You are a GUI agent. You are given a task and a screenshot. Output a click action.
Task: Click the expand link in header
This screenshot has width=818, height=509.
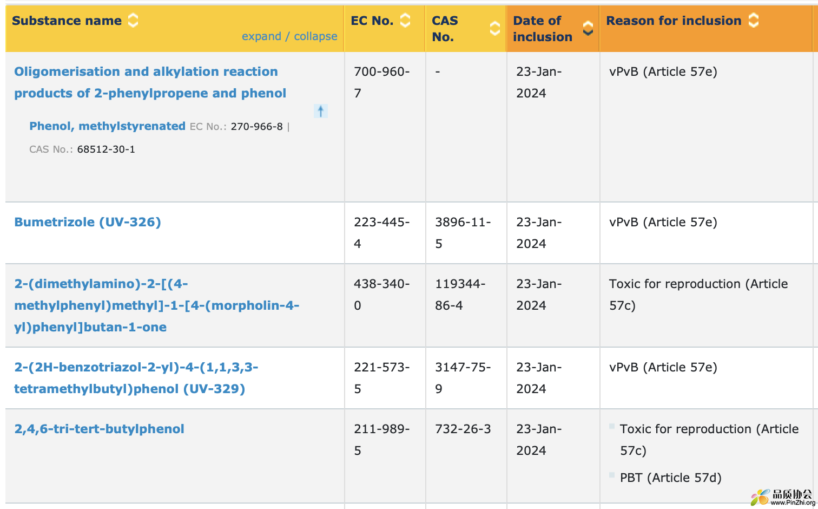pos(261,36)
